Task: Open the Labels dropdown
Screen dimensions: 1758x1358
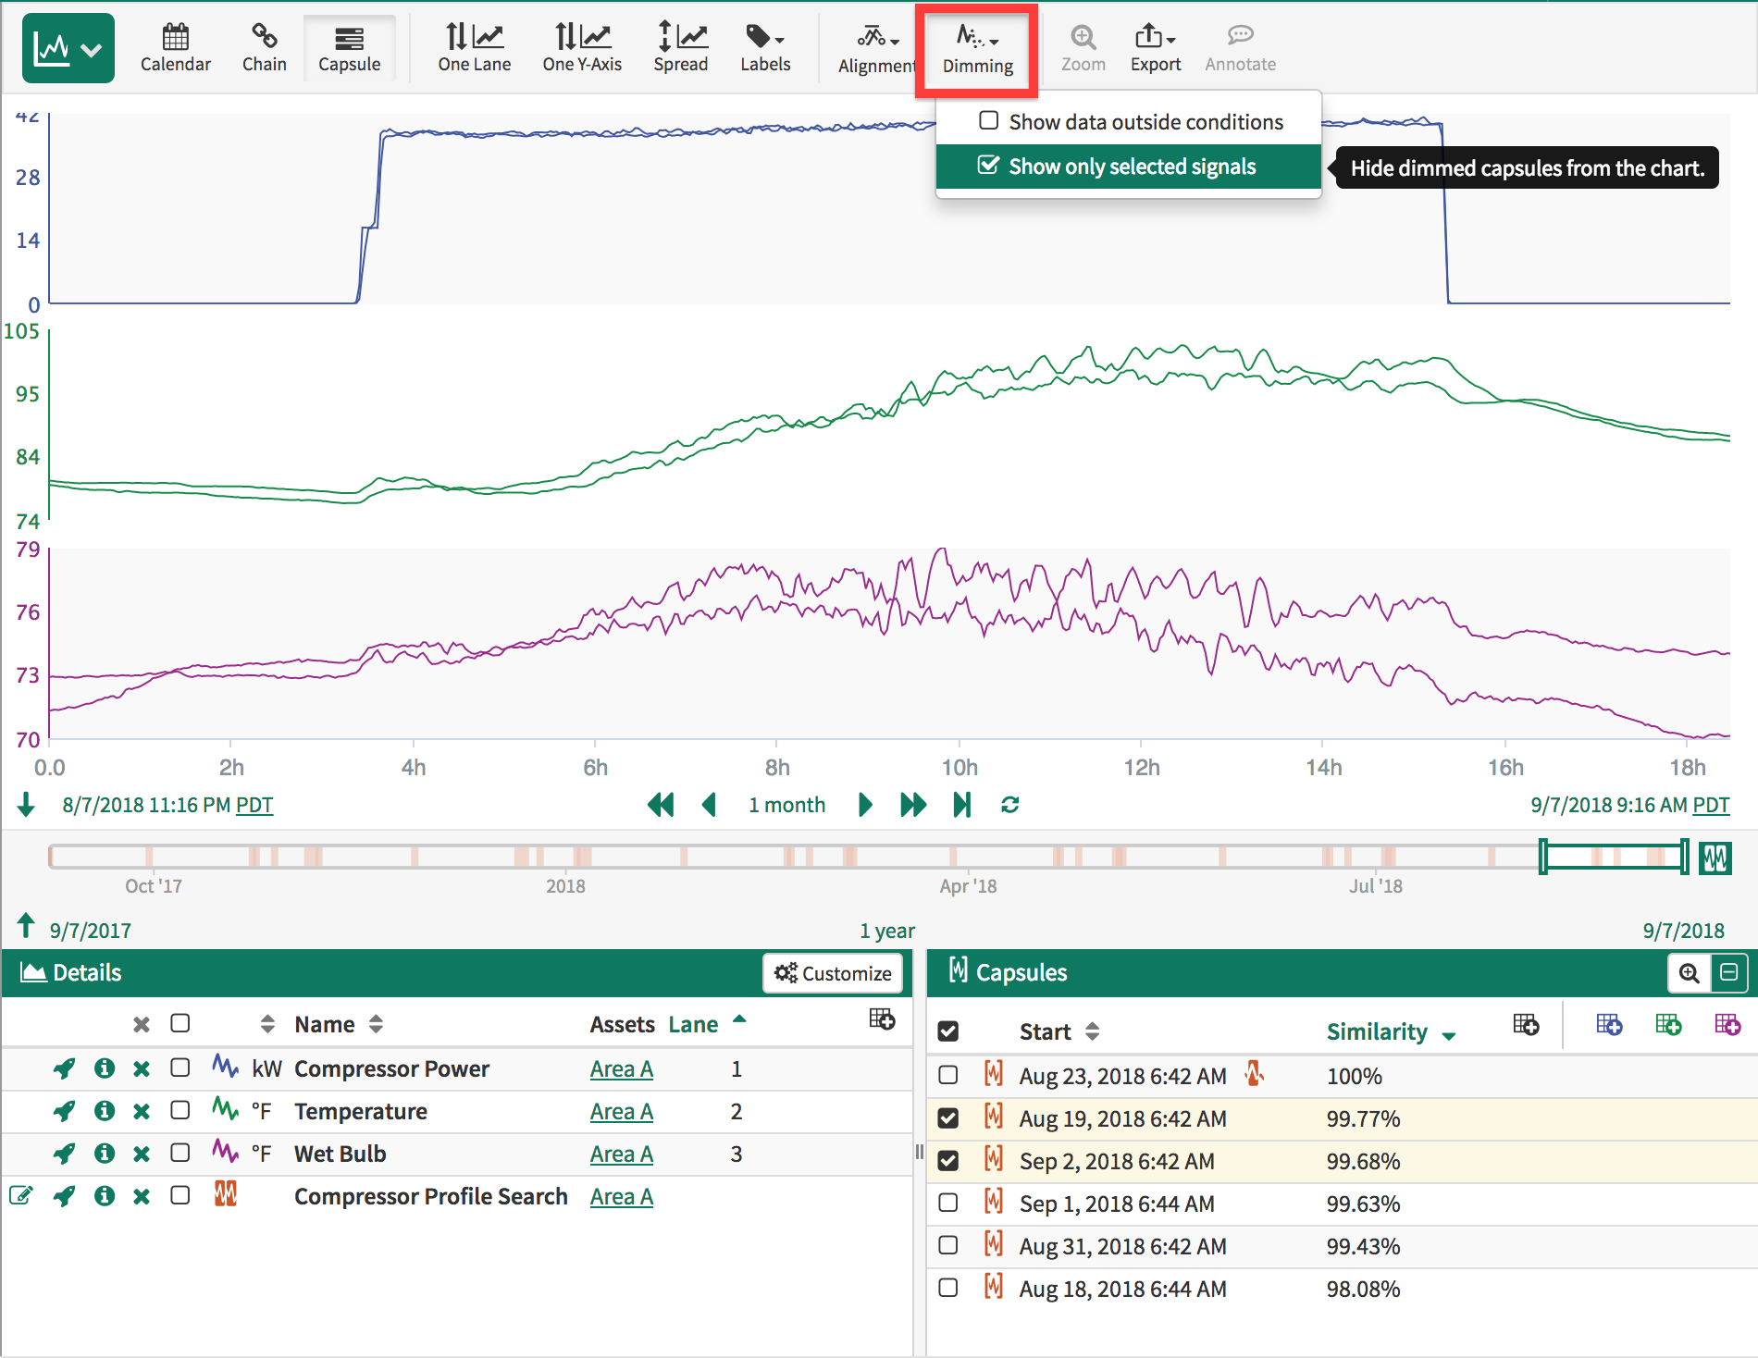Action: 765,48
